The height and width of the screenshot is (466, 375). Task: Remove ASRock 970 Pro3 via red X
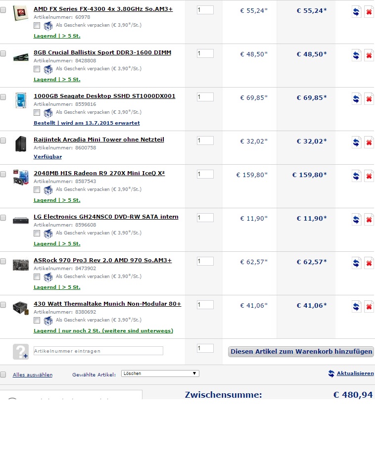[369, 263]
